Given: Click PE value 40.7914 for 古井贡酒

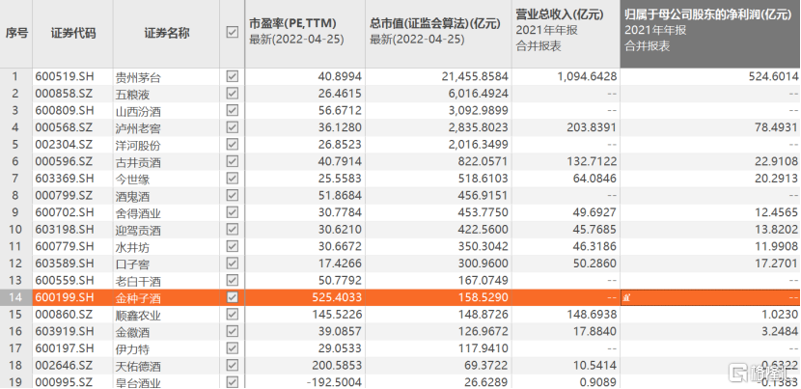Looking at the screenshot, I should click(x=339, y=161).
